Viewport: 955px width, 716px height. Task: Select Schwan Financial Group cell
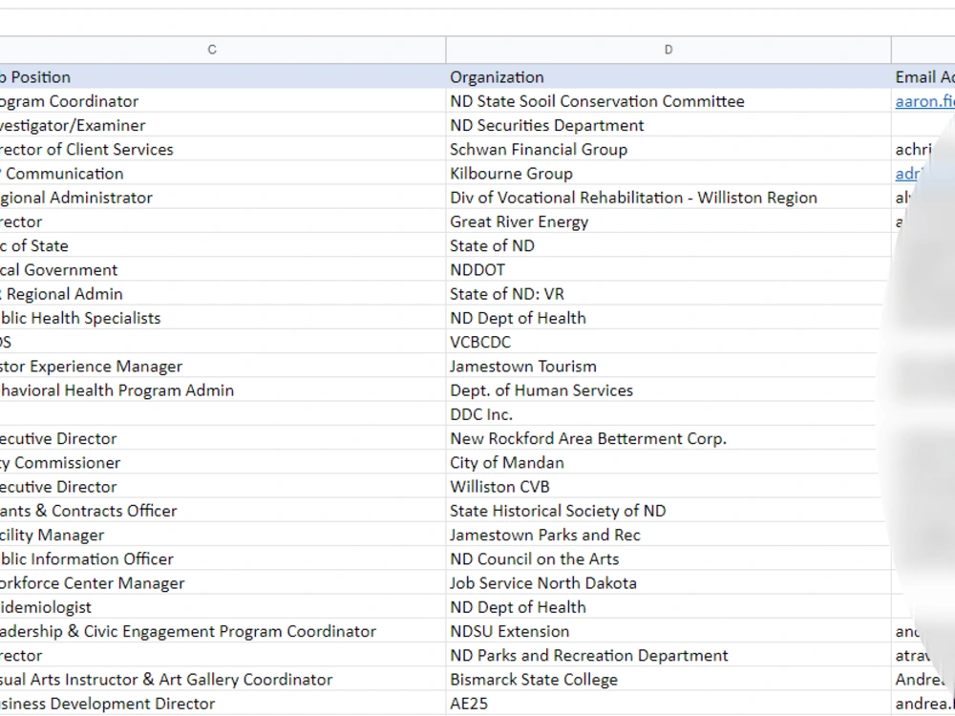pyautogui.click(x=668, y=149)
